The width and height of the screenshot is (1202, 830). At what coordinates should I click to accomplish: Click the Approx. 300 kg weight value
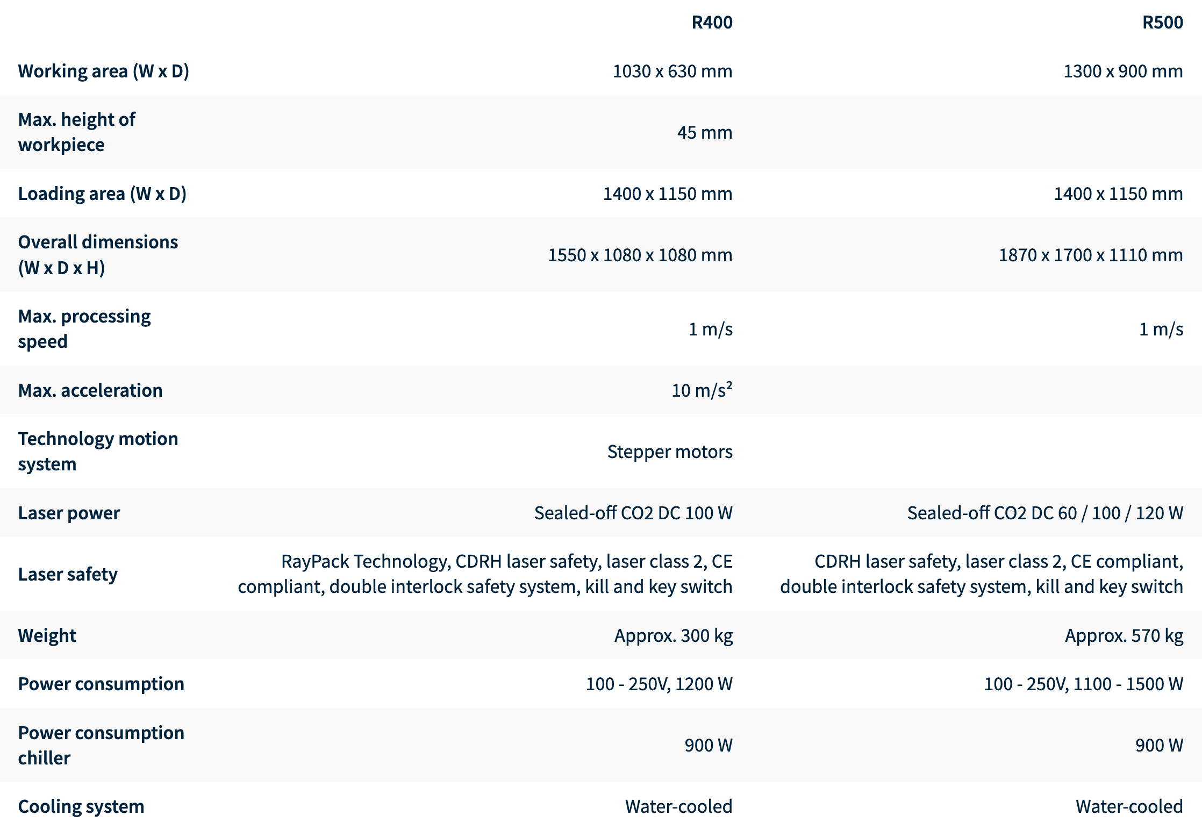(x=674, y=635)
